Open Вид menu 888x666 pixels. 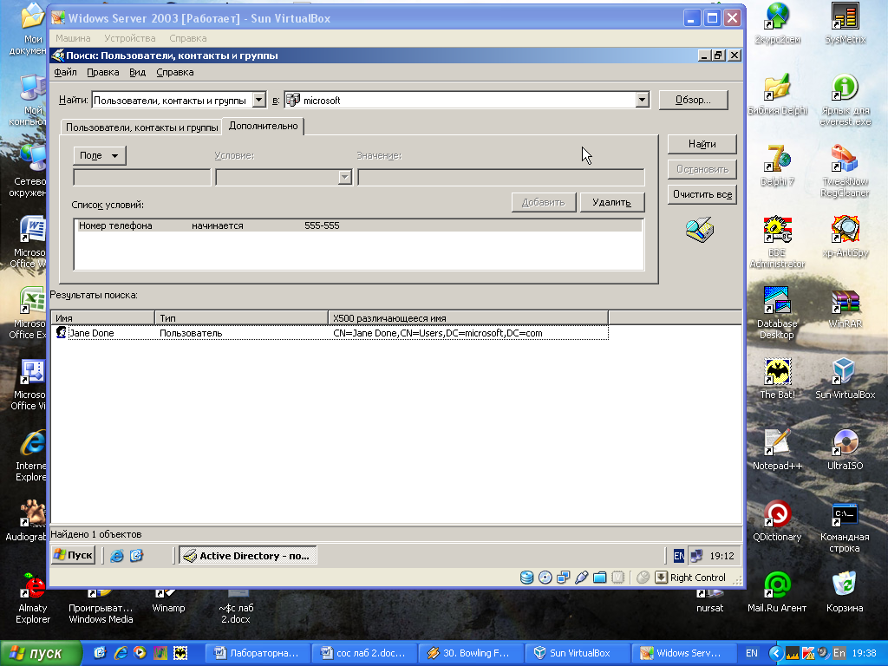click(138, 73)
